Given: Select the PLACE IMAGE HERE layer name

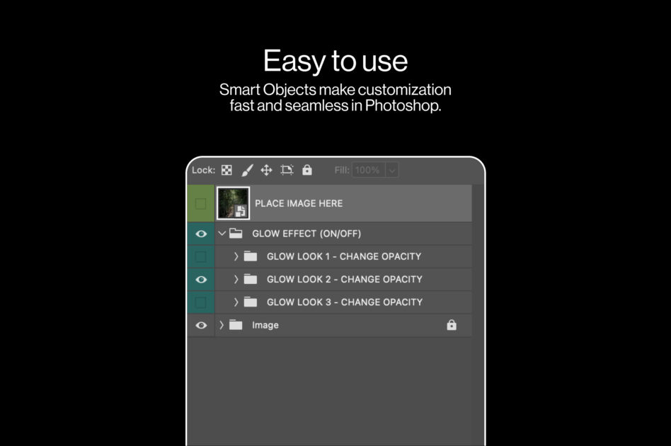Looking at the screenshot, I should [x=299, y=203].
